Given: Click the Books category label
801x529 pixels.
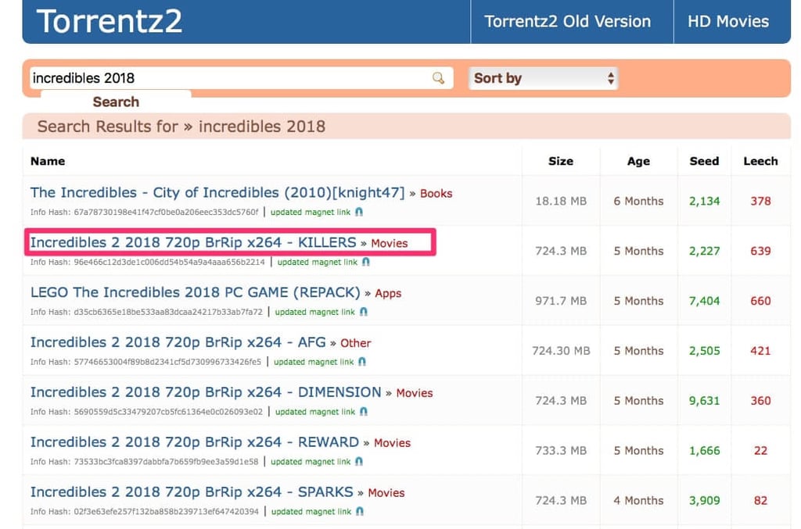Looking at the screenshot, I should point(436,193).
